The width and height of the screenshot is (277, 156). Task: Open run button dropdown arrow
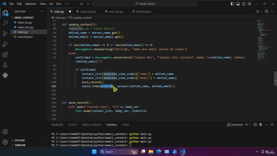[261, 12]
